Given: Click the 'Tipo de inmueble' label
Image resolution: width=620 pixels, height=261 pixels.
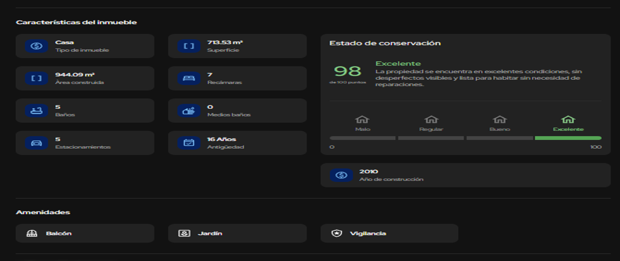Looking at the screenshot, I should click(x=82, y=50).
